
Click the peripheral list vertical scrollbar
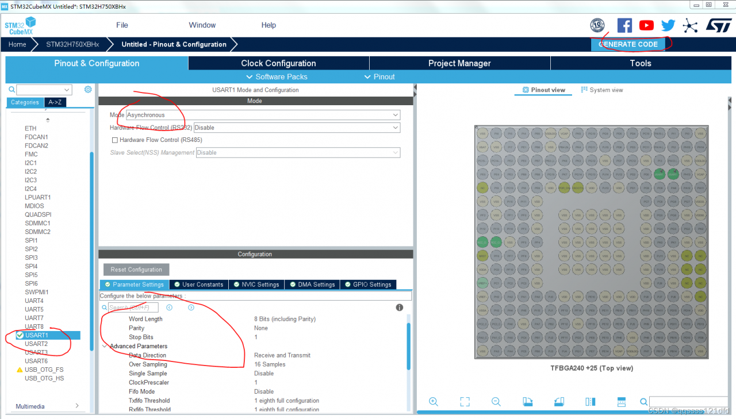tap(91, 251)
